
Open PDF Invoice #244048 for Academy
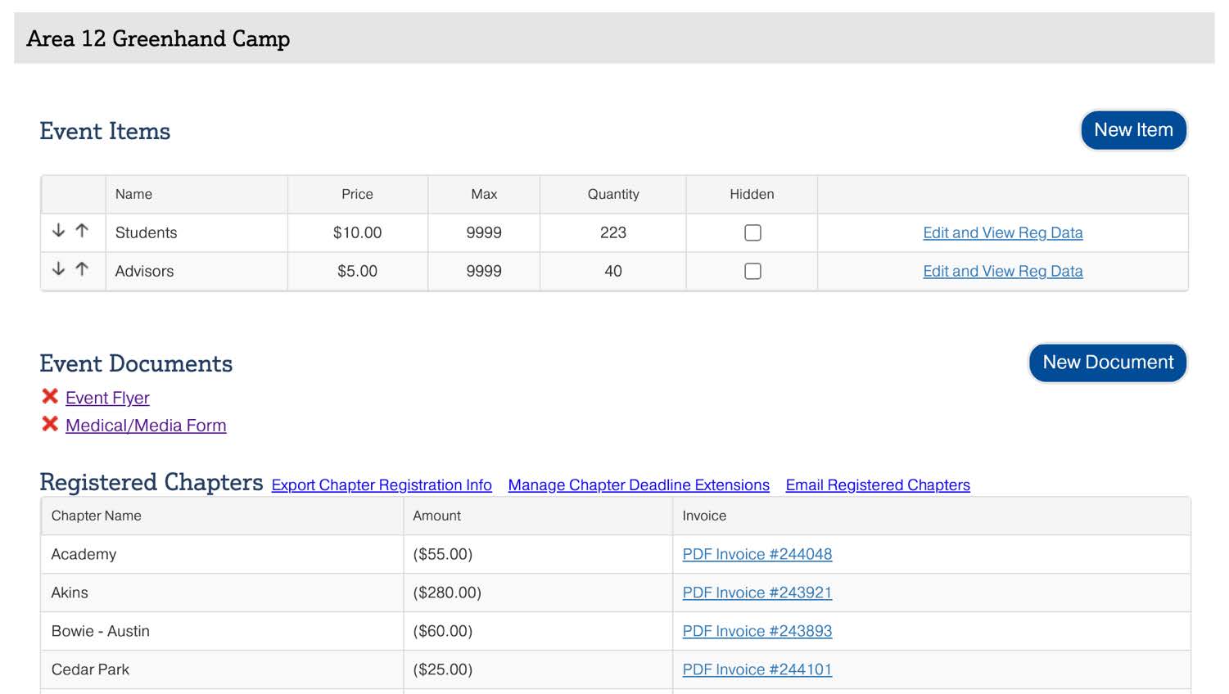pyautogui.click(x=757, y=555)
